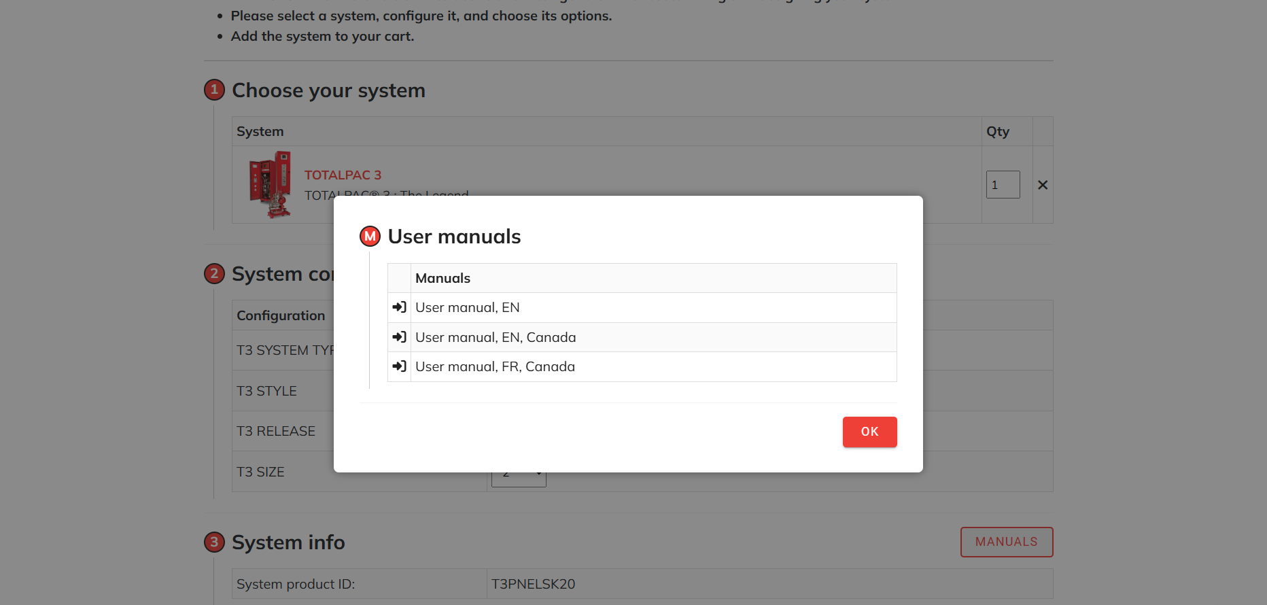This screenshot has height=605, width=1267.
Task: Select the User manual, FR, Canada text
Action: click(495, 366)
